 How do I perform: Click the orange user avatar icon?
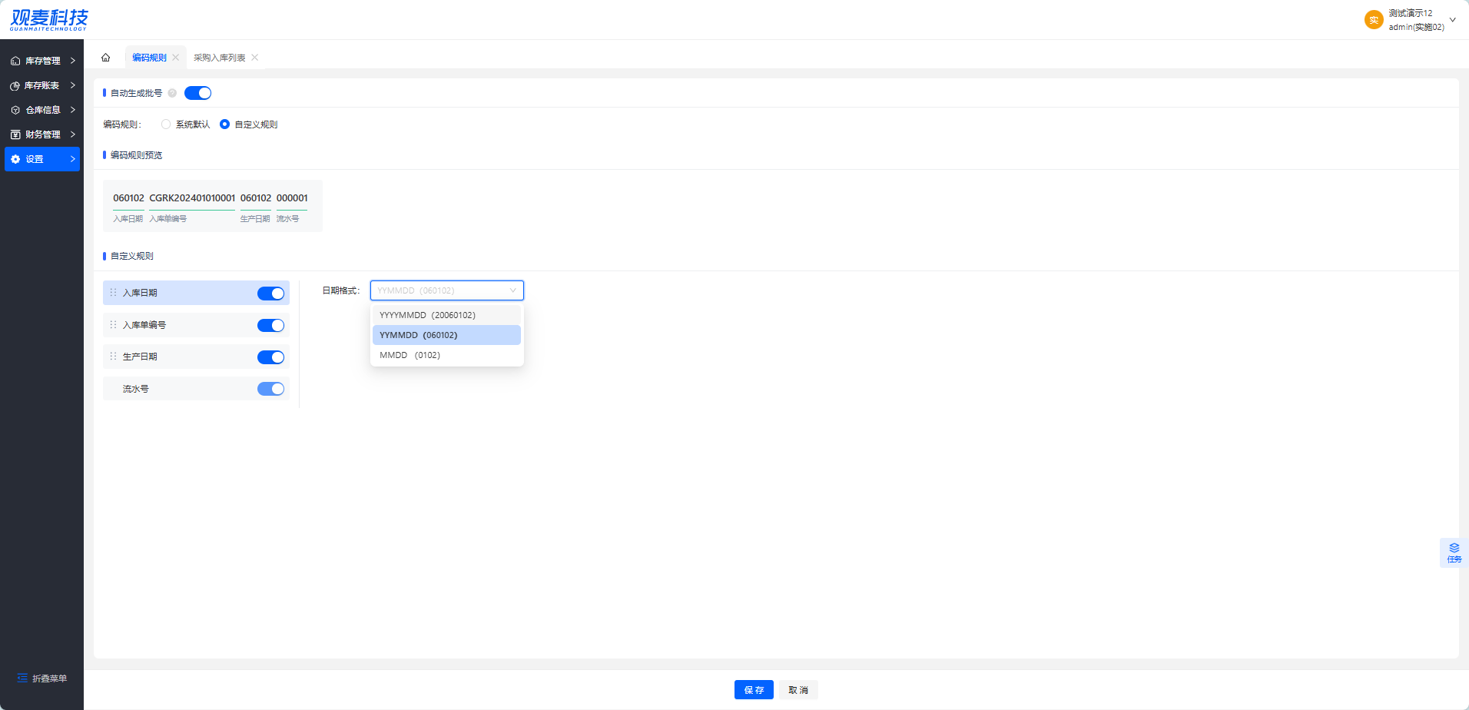(1374, 20)
